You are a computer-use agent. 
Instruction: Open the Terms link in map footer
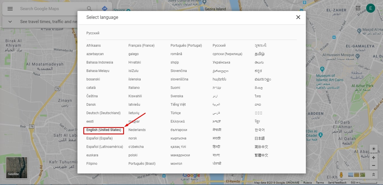coord(320,183)
